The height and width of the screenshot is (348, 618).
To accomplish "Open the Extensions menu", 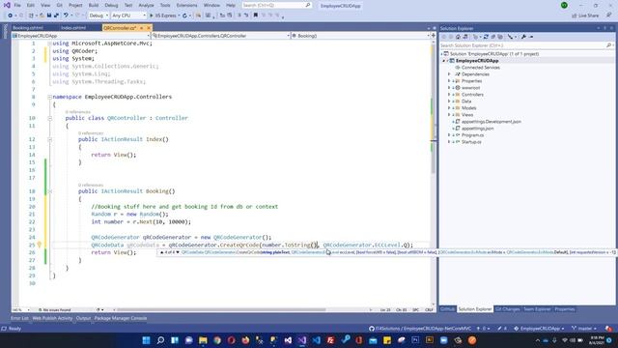I will (186, 5).
